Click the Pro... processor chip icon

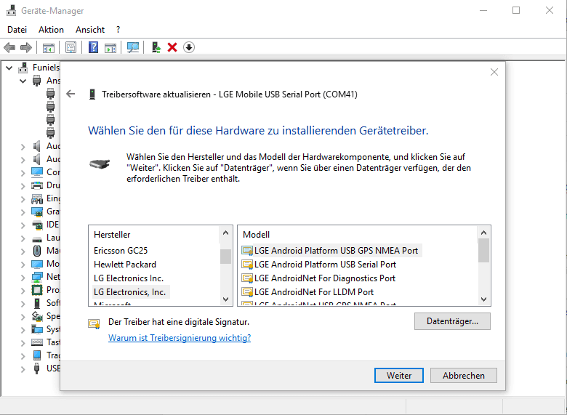click(x=37, y=290)
